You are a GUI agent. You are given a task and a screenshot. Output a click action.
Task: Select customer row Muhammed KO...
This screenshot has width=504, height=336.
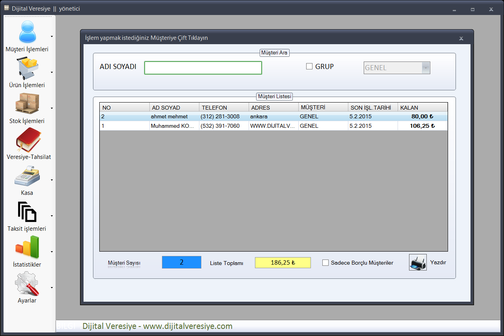[x=273, y=126]
